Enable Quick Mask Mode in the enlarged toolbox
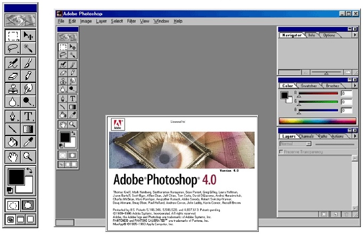This screenshot has height=234, width=363. [28, 205]
